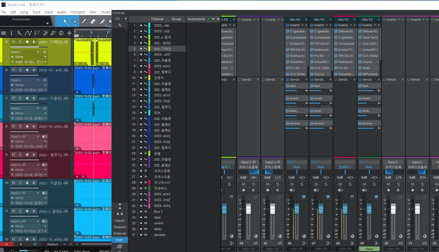Open the Song menu
The image size is (439, 252).
(x=24, y=12)
